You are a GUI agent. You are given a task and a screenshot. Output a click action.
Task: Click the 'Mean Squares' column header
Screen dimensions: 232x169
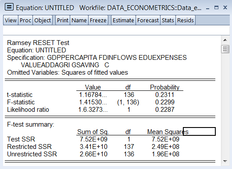[168, 132]
